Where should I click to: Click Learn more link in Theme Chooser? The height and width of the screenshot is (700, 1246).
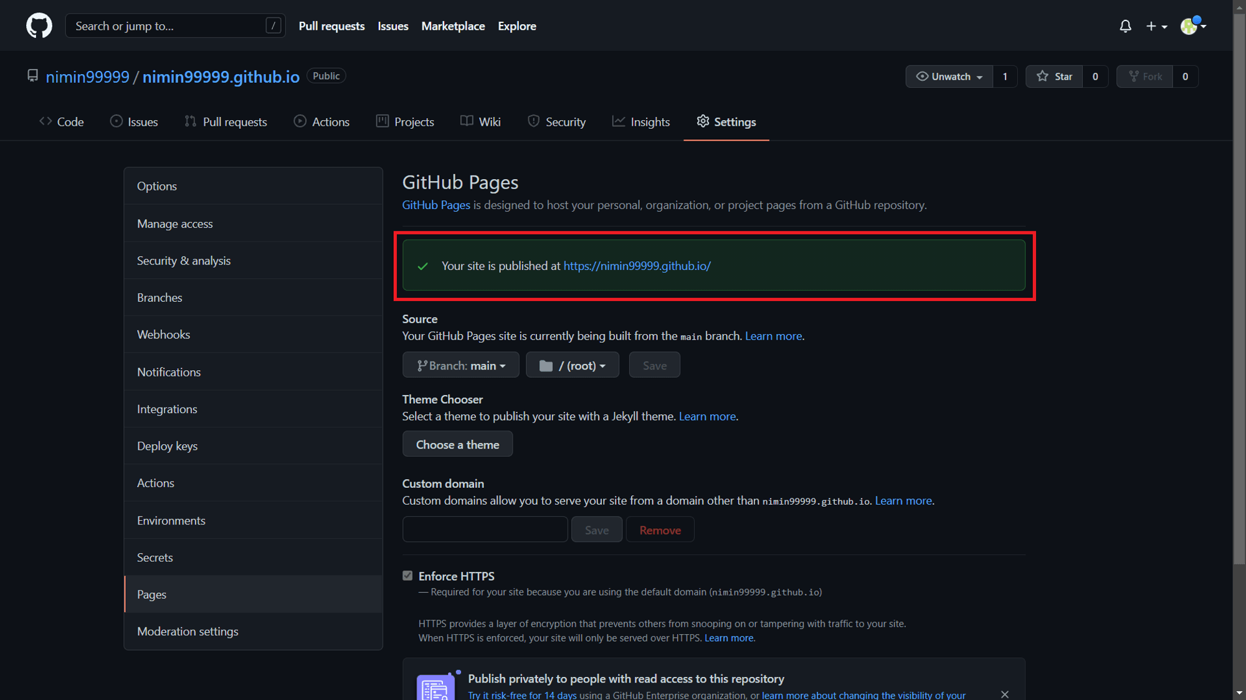707,416
